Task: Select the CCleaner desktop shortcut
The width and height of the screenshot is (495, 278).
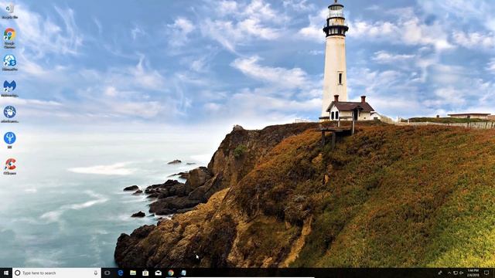Action: coord(10,166)
